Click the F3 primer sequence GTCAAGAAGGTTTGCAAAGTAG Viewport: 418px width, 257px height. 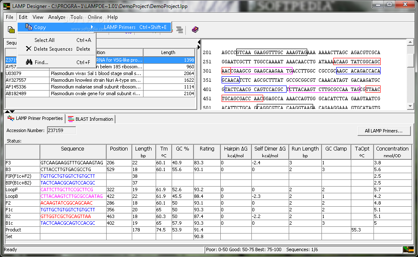(x=72, y=163)
